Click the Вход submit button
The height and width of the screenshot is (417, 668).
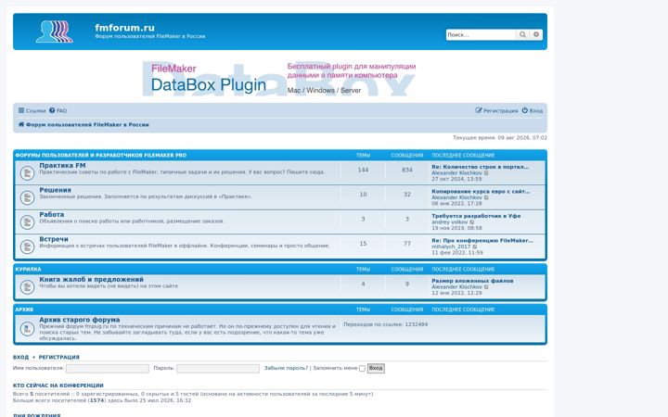coord(376,368)
